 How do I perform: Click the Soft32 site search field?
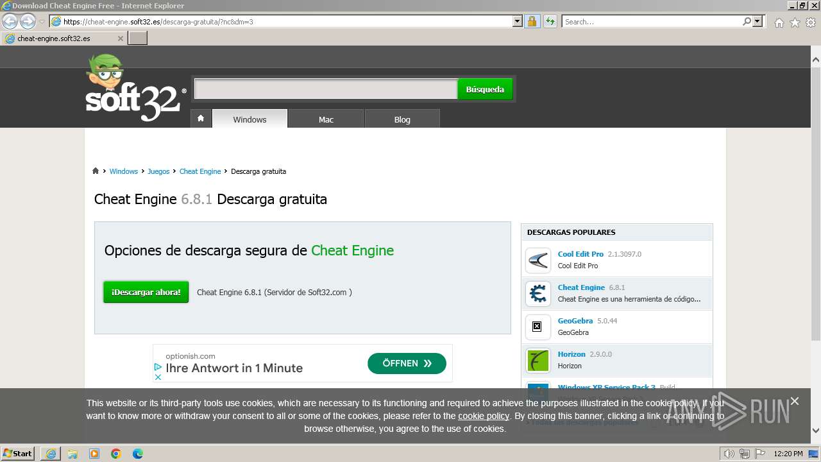point(326,89)
